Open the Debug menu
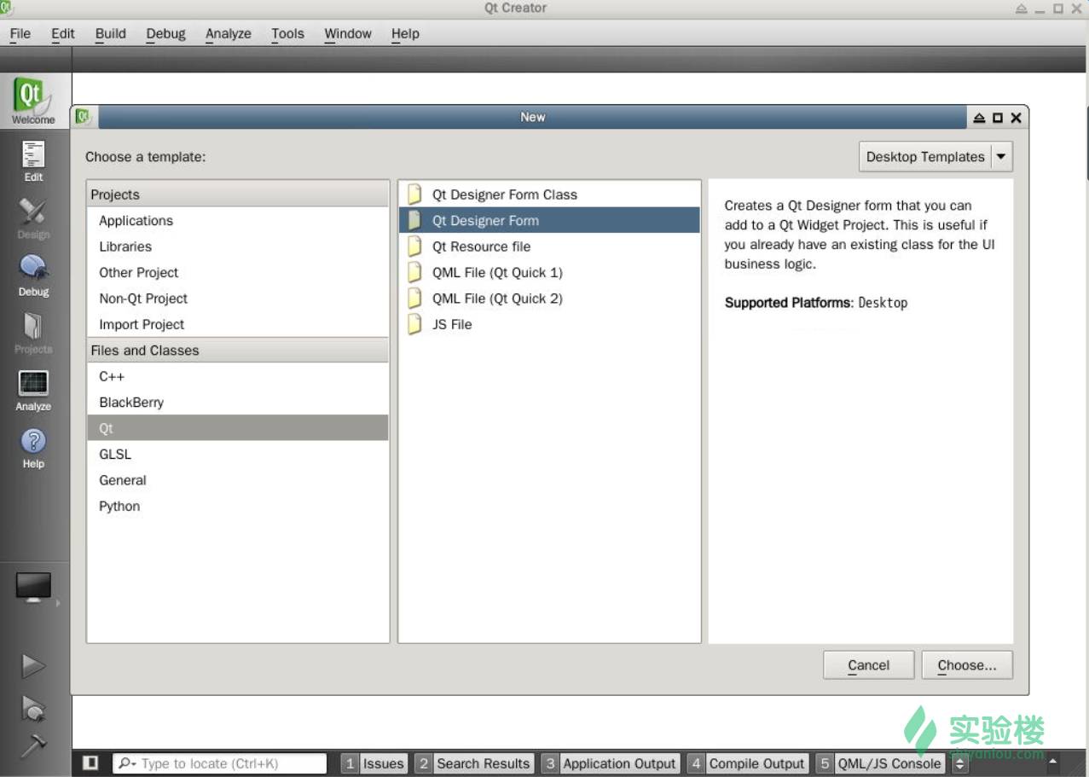Screen dimensions: 1089x777 click(x=165, y=33)
